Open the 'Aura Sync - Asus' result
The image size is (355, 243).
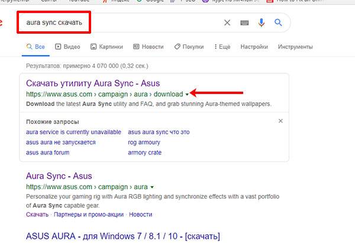[x=59, y=176]
